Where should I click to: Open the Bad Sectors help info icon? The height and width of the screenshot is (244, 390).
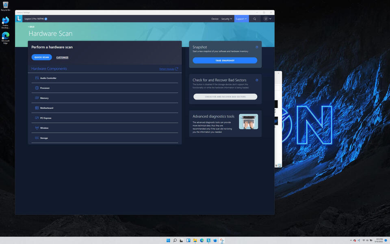coord(257,80)
